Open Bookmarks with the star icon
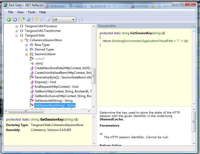Screen dimensions: 200x154 [x=37, y=19]
